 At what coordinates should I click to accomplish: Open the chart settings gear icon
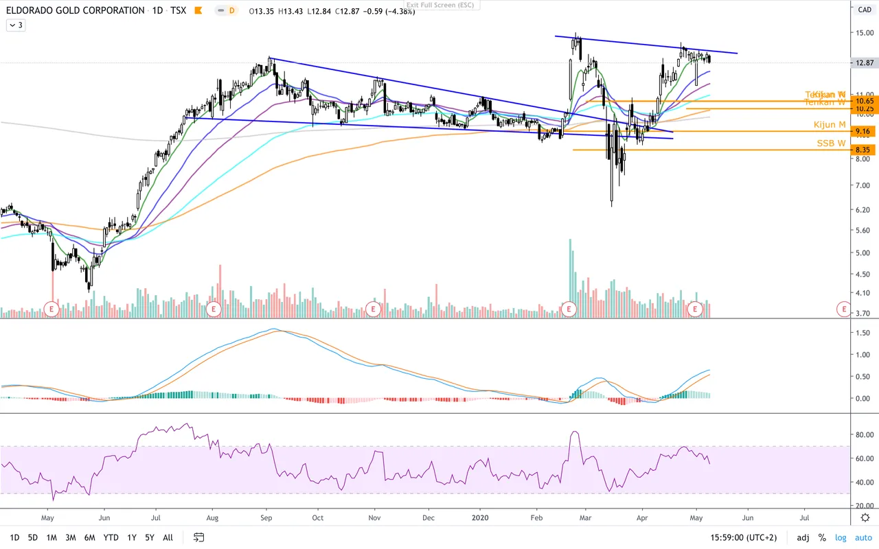(865, 517)
